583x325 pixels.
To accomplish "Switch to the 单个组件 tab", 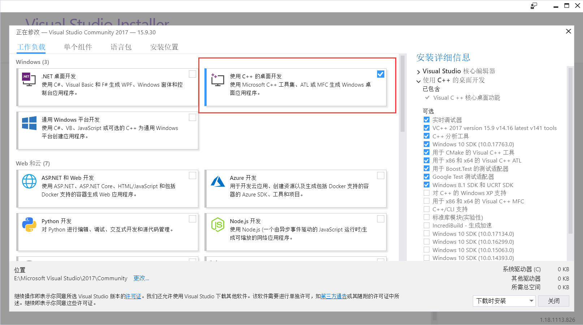I will [78, 47].
